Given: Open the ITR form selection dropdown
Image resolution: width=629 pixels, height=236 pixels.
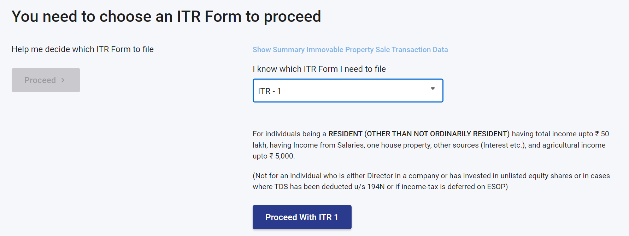Looking at the screenshot, I should pos(348,91).
